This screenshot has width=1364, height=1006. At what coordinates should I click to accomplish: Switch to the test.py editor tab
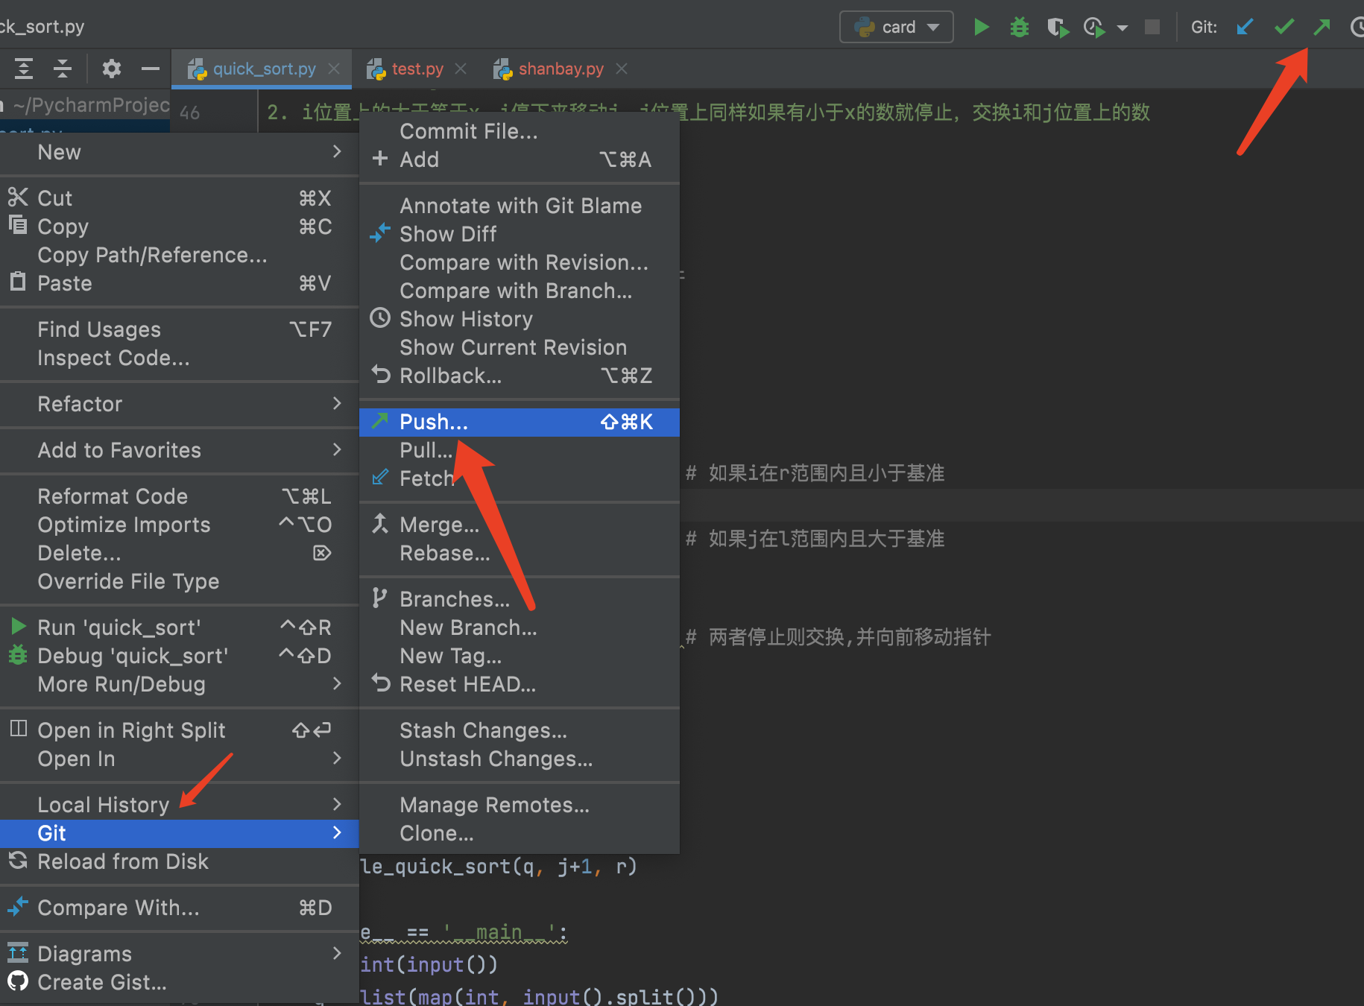pos(417,69)
